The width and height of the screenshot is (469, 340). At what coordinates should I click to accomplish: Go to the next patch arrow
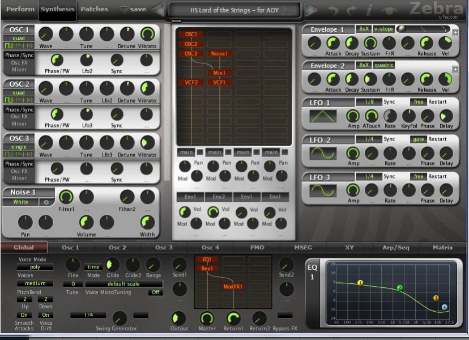point(311,10)
